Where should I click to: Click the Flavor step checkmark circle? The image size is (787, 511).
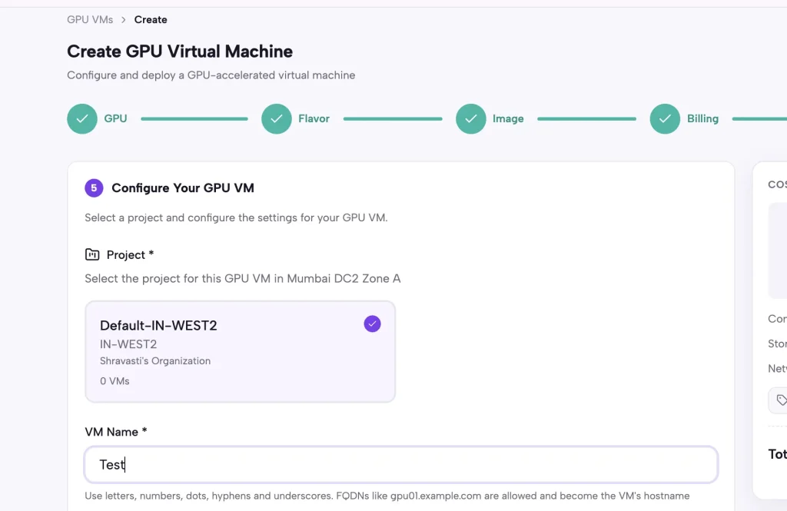pos(277,119)
